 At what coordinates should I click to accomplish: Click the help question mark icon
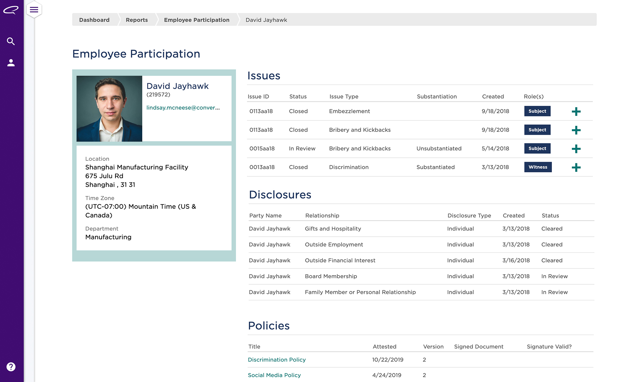tap(11, 367)
